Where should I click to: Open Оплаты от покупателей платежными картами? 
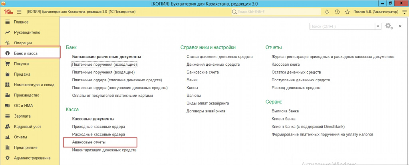point(112,96)
